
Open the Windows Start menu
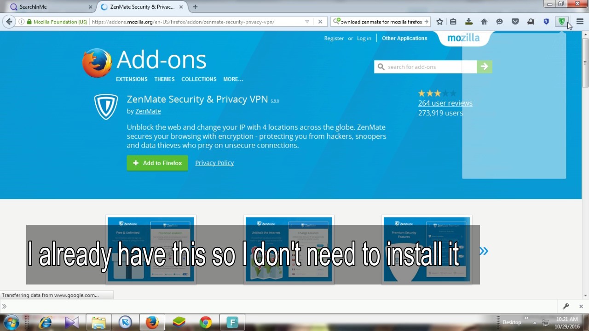click(x=12, y=322)
